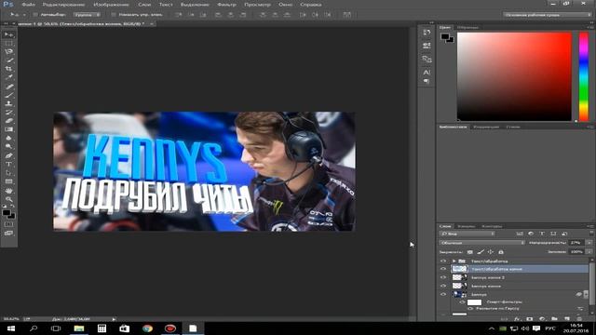Create new adjustment layer icon
This screenshot has width=596, height=335.
[542, 319]
